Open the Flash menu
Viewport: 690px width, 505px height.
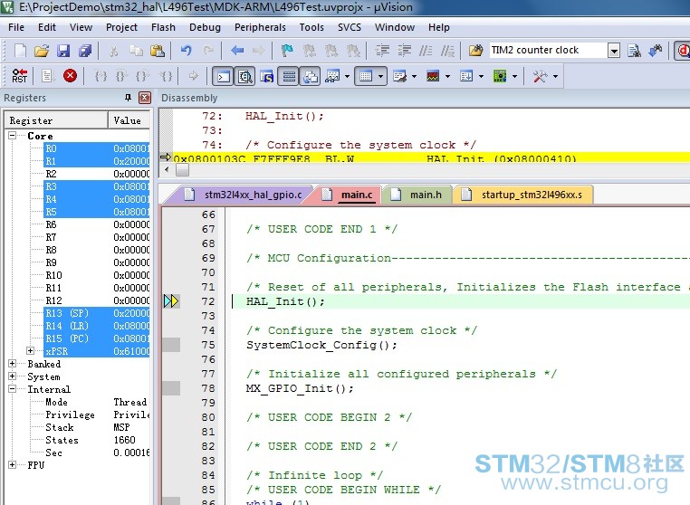163,27
